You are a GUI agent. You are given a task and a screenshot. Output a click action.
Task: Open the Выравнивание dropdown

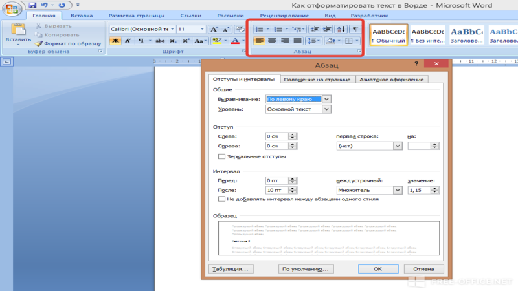pyautogui.click(x=326, y=99)
